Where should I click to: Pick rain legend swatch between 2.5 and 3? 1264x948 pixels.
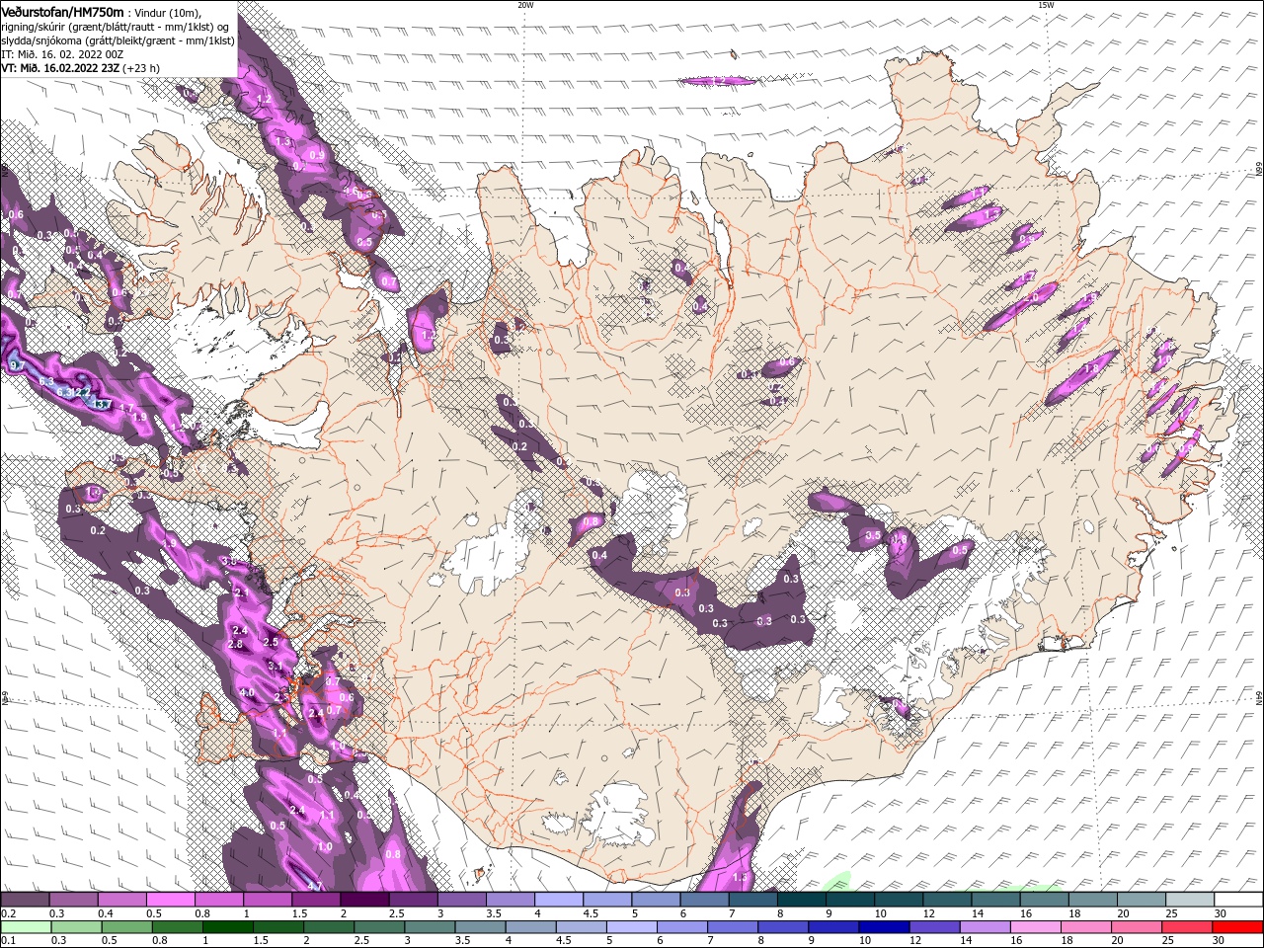[379, 927]
